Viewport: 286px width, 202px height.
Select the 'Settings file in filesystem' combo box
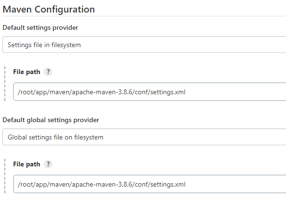(x=144, y=45)
